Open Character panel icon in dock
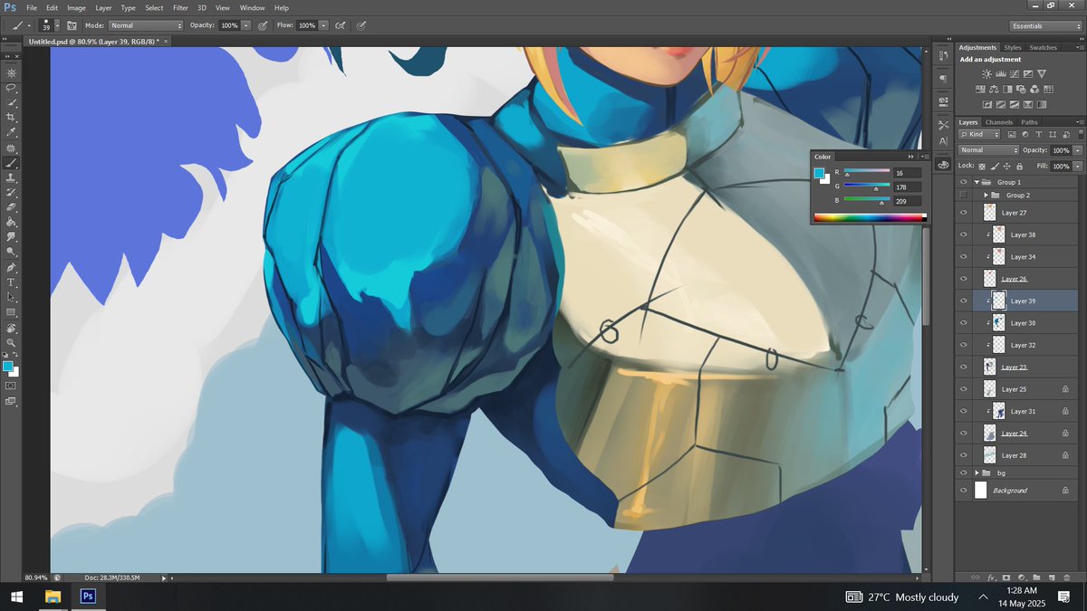 click(x=943, y=141)
